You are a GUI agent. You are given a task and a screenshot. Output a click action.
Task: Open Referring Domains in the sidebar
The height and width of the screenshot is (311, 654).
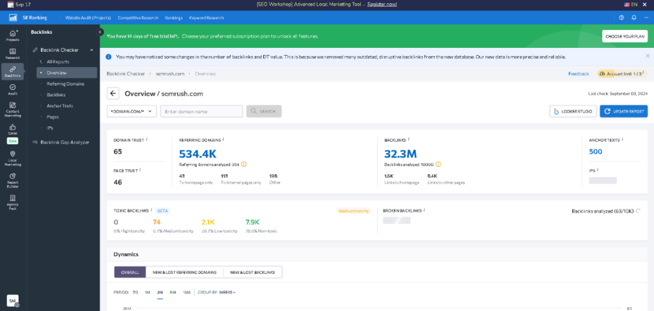tap(66, 84)
